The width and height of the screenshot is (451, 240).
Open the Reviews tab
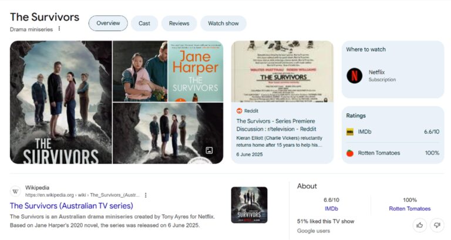(179, 23)
